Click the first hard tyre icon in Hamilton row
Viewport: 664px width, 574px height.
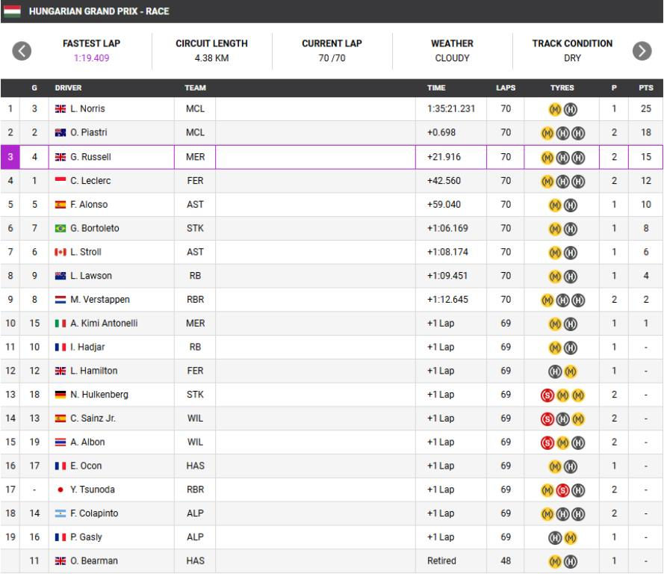tap(555, 371)
